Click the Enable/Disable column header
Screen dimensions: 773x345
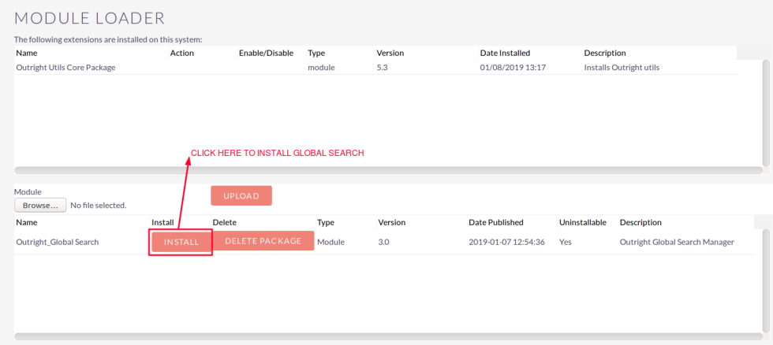click(x=267, y=53)
